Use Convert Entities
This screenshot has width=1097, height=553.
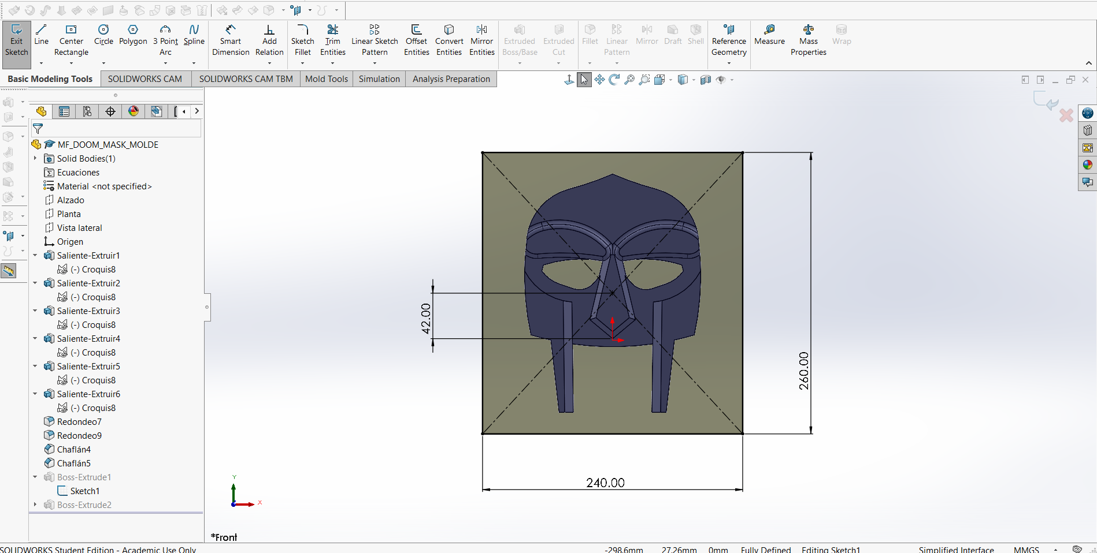point(449,40)
